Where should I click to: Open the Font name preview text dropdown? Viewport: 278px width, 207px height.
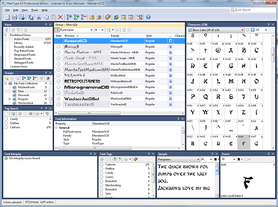pyautogui.click(x=91, y=30)
